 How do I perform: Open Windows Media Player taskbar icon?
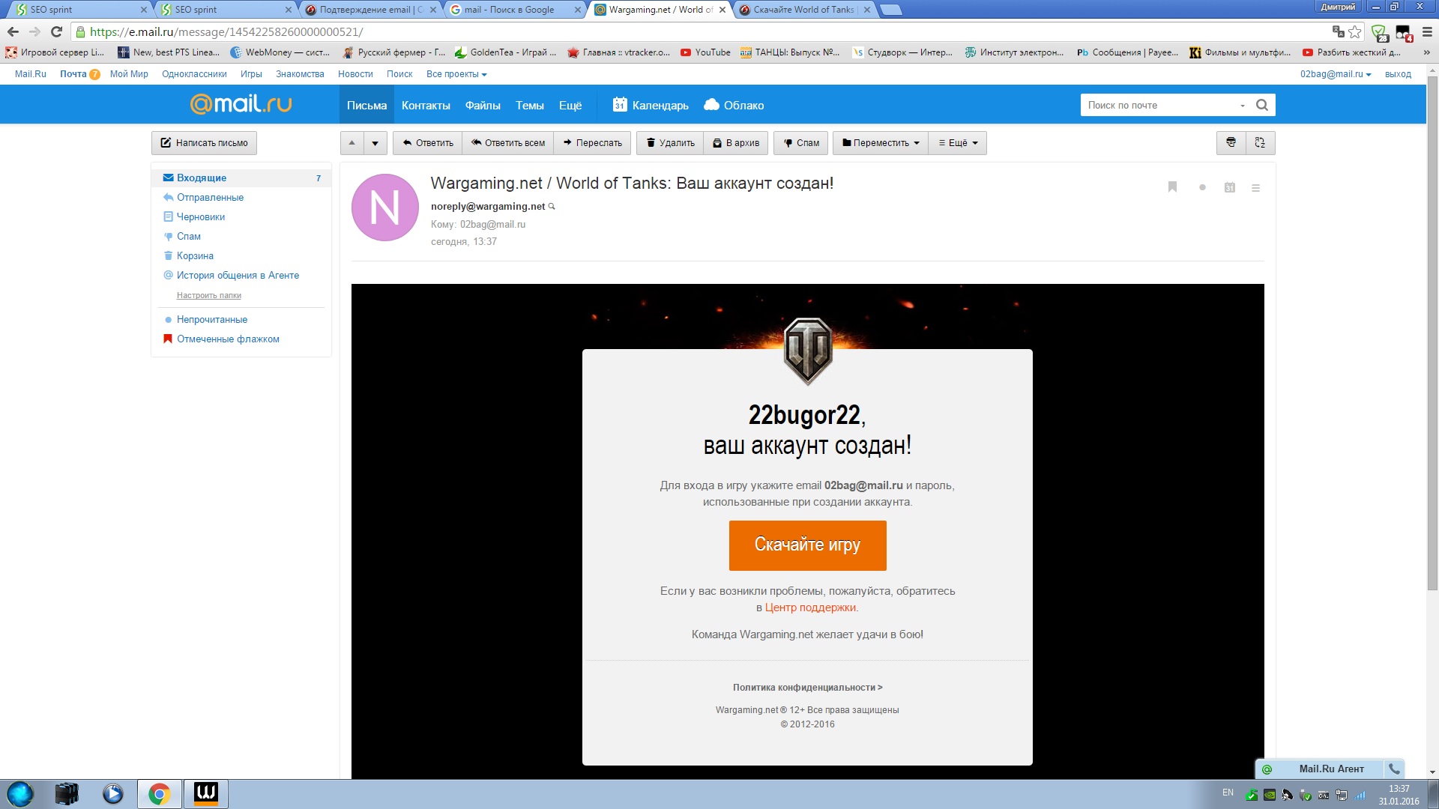click(113, 793)
